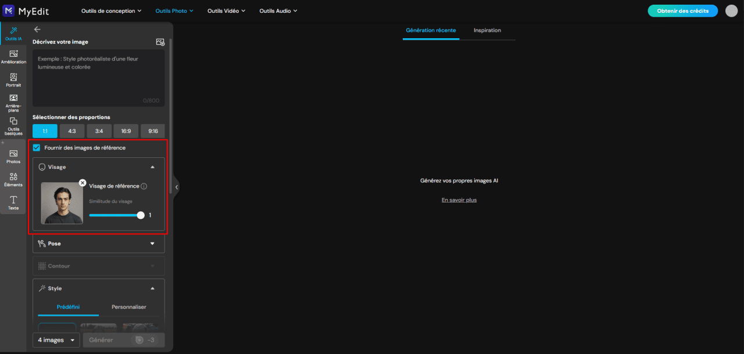Viewport: 744px width, 354px height.
Task: Click the Éléments sidebar icon
Action: pyautogui.click(x=13, y=179)
